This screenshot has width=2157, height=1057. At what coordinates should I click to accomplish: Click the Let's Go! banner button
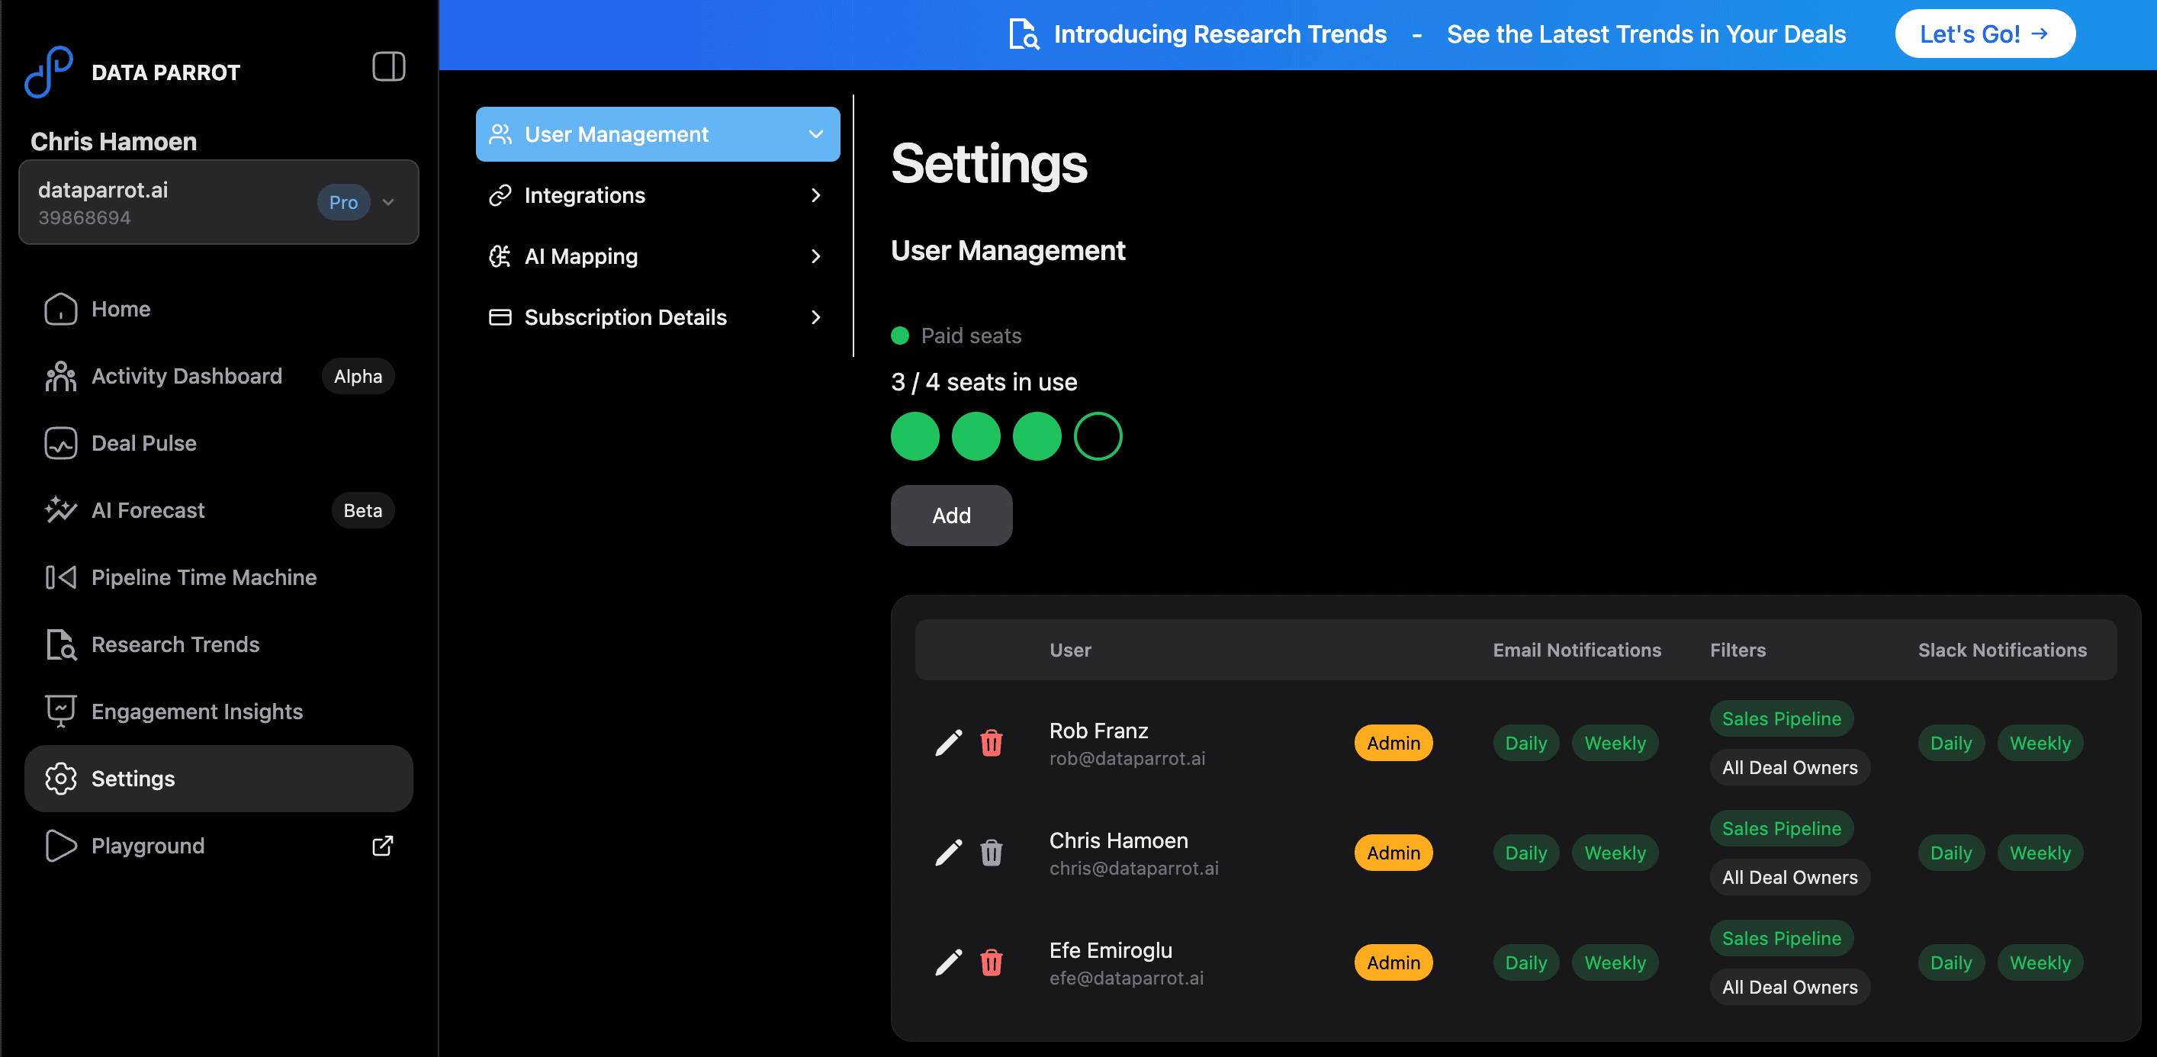(1985, 34)
